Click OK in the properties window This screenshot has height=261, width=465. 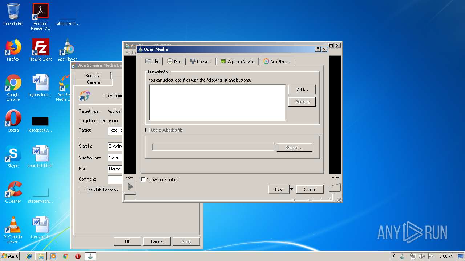tap(128, 241)
